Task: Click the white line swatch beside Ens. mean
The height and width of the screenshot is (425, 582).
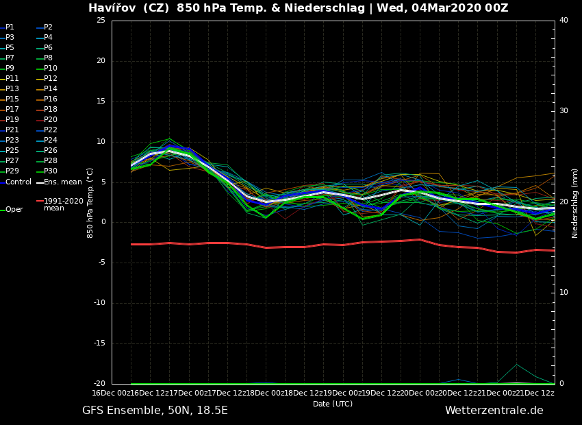Action: (x=40, y=182)
